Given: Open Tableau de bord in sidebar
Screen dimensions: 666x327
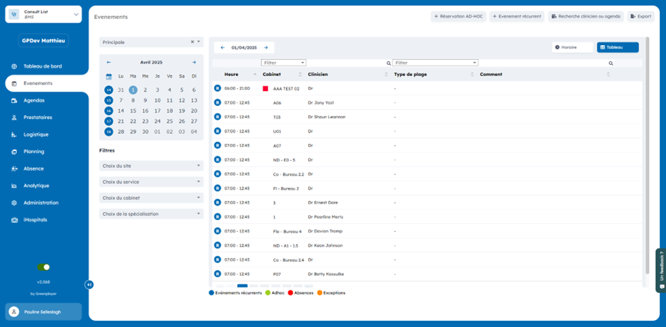Looking at the screenshot, I should click(x=42, y=66).
